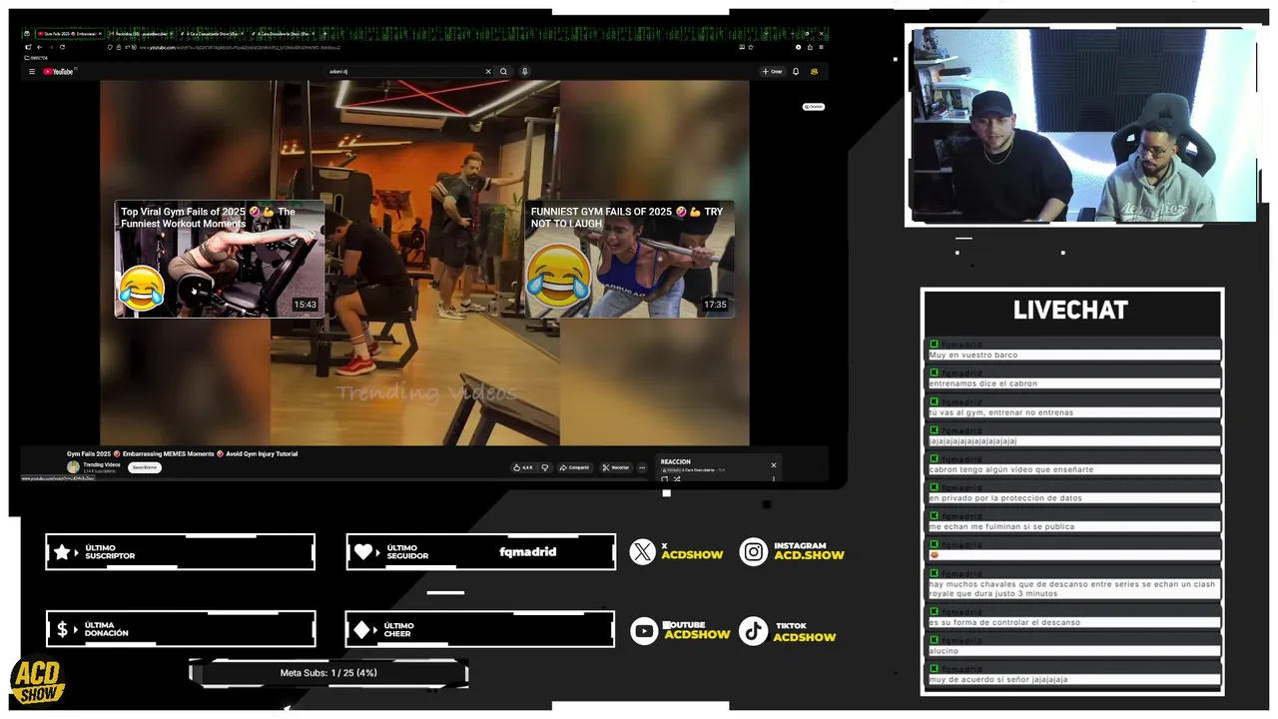The height and width of the screenshot is (719, 1278).
Task: Open the Privado A Cara Descubierta playlist link
Action: [x=695, y=469]
